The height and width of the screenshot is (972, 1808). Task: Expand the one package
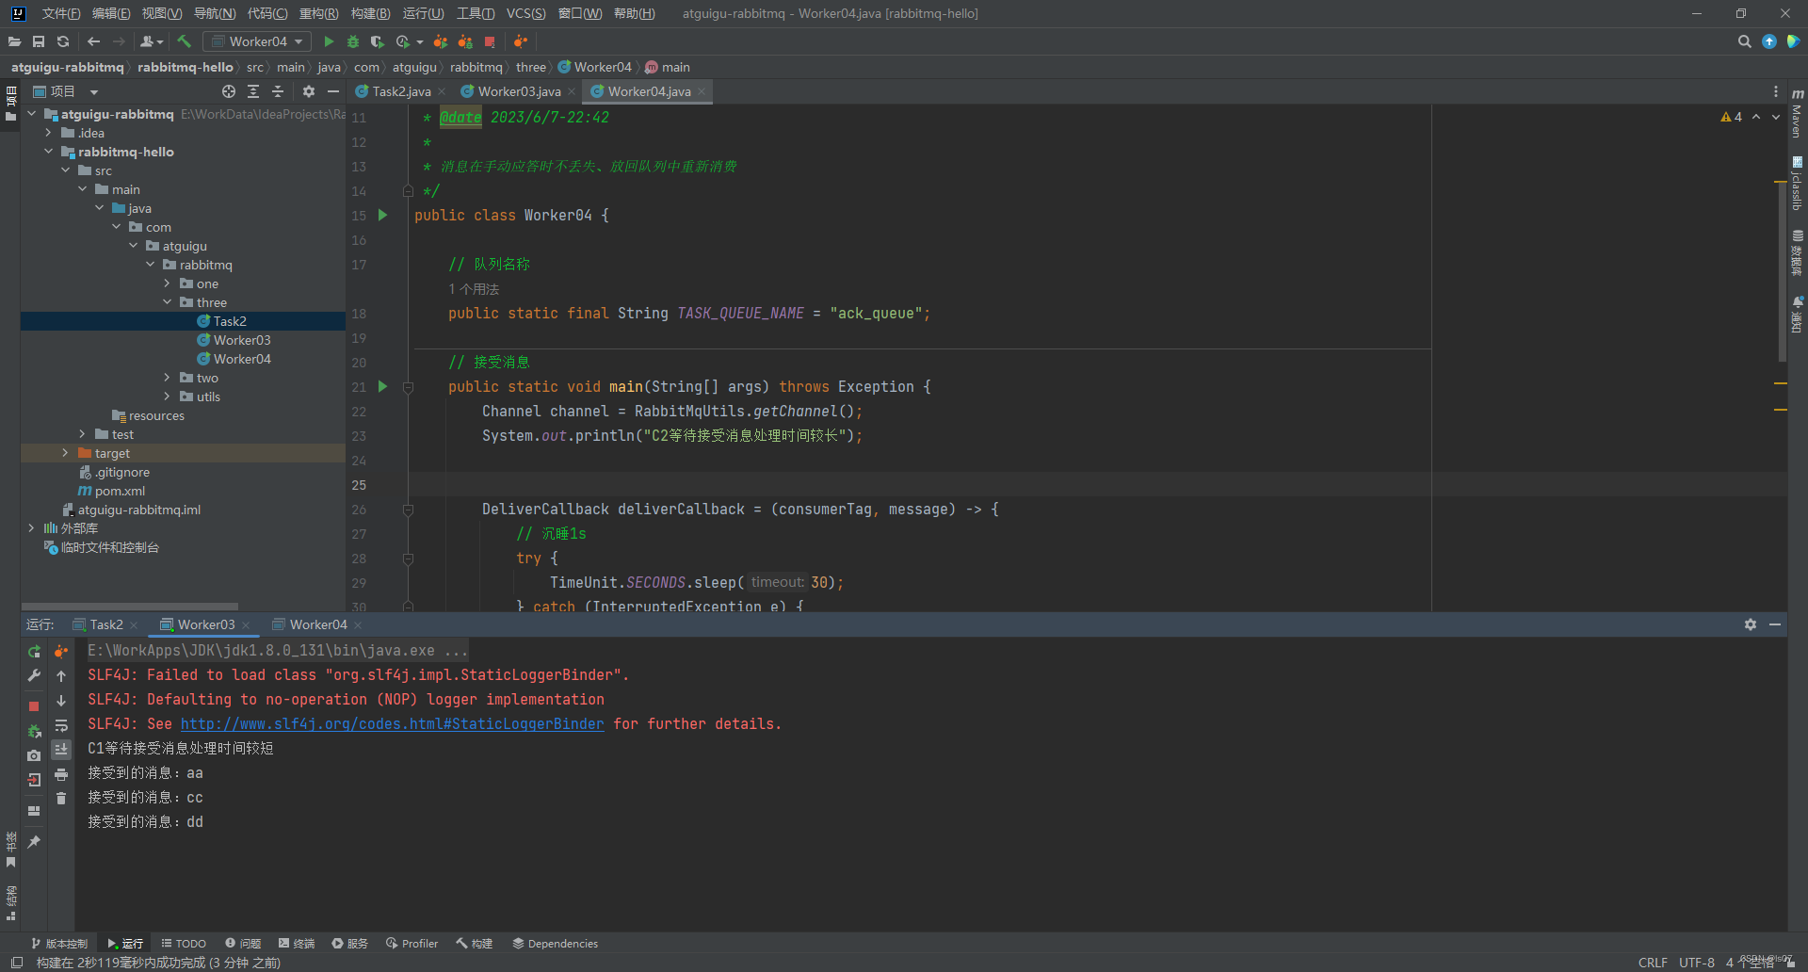pyautogui.click(x=167, y=283)
